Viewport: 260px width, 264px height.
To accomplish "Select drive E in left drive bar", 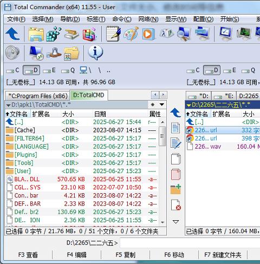I will (49, 70).
